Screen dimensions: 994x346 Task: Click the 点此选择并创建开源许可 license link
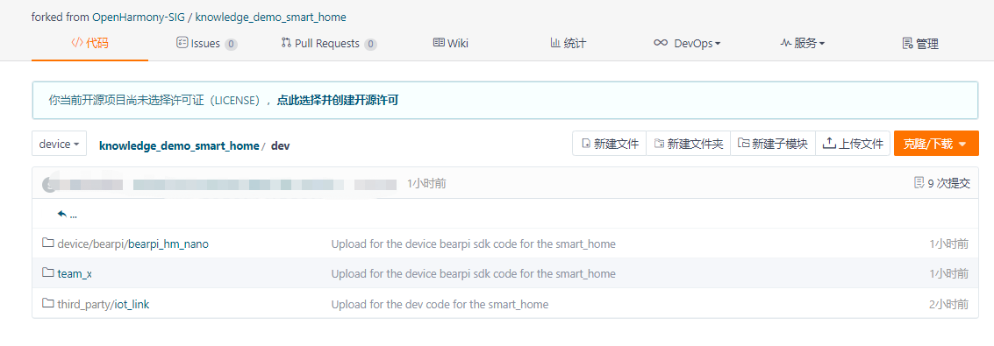click(338, 100)
